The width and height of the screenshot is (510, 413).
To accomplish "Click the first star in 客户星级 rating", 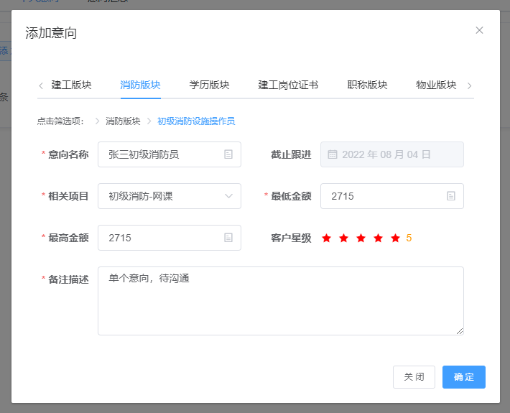I will tap(326, 238).
